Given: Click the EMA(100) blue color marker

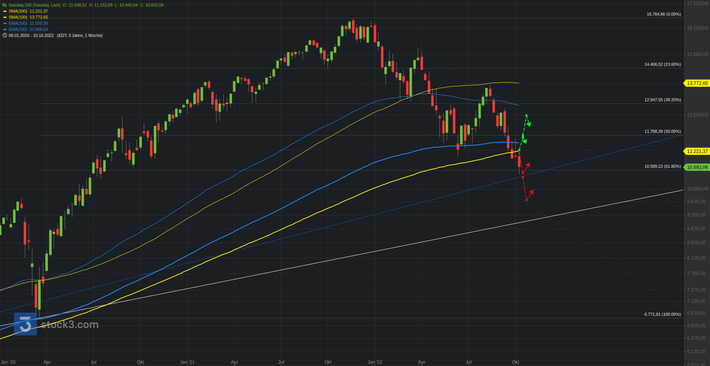Looking at the screenshot, I should pos(5,30).
